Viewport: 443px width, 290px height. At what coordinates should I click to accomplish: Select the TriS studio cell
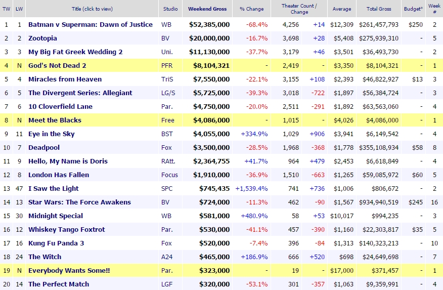coord(167,79)
